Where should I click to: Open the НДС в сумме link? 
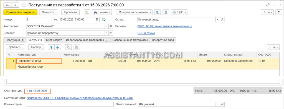(146, 33)
